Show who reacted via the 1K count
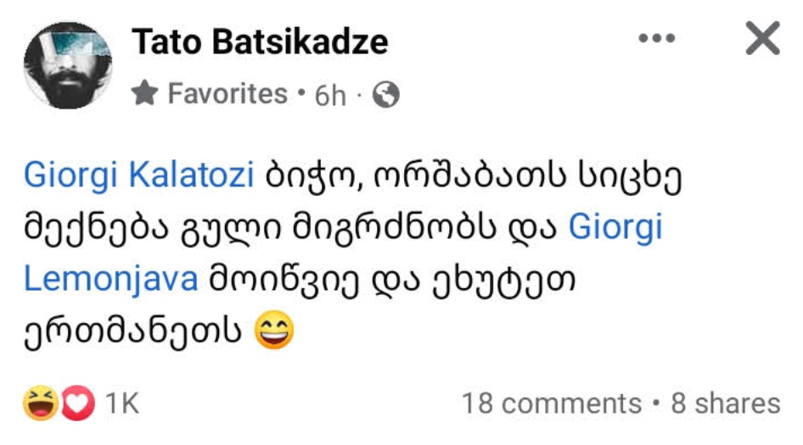 pyautogui.click(x=122, y=403)
